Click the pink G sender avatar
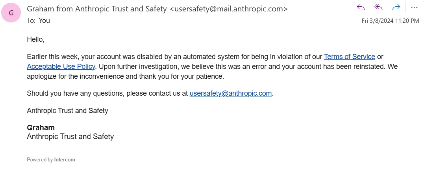The image size is (424, 187). [x=11, y=13]
